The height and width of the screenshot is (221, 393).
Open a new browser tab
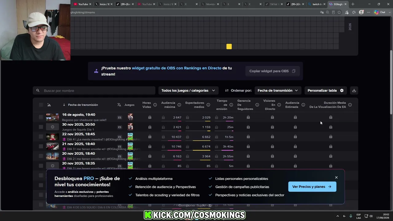[x=353, y=4]
